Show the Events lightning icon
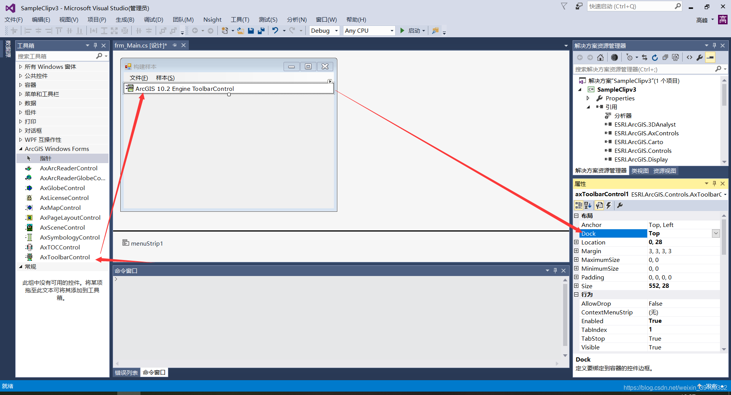This screenshot has height=395, width=731. pos(609,205)
